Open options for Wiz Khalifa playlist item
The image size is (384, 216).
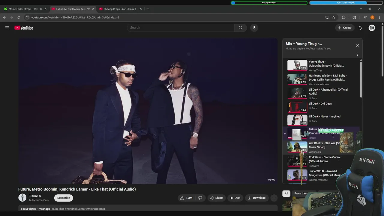coord(354,147)
